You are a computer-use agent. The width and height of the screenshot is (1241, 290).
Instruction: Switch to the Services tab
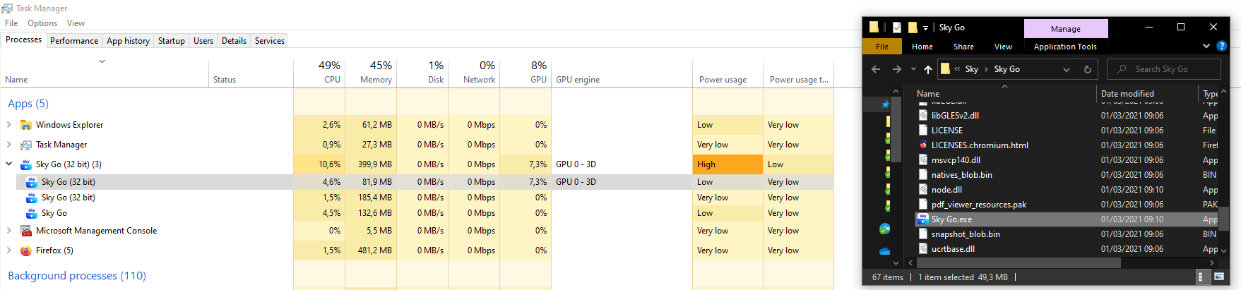point(270,41)
